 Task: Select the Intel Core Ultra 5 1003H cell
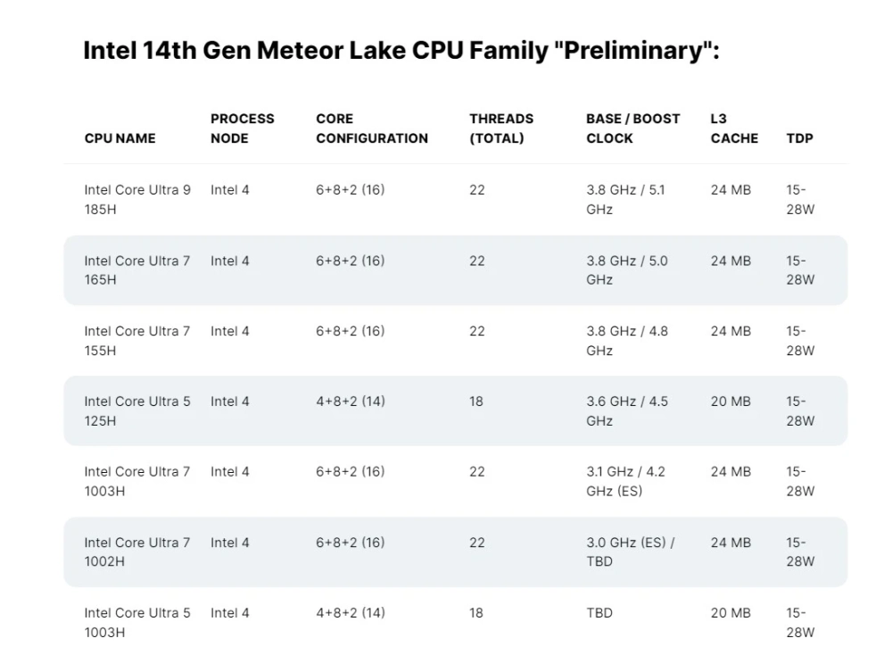coord(137,623)
